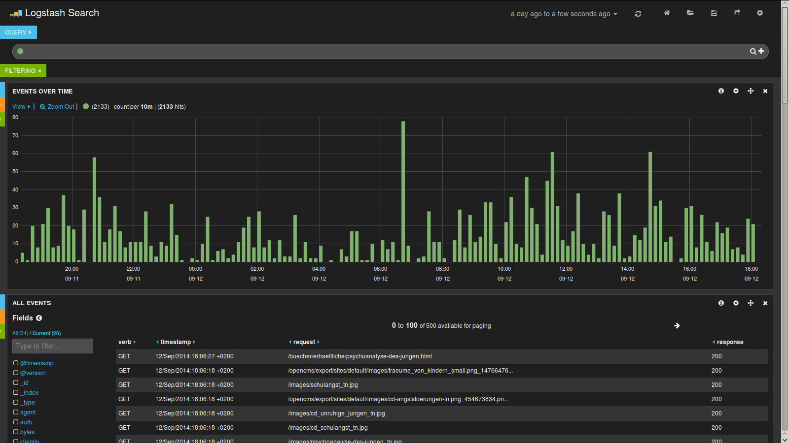This screenshot has width=789, height=443.
Task: Click the share dashboard icon
Action: [x=737, y=13]
